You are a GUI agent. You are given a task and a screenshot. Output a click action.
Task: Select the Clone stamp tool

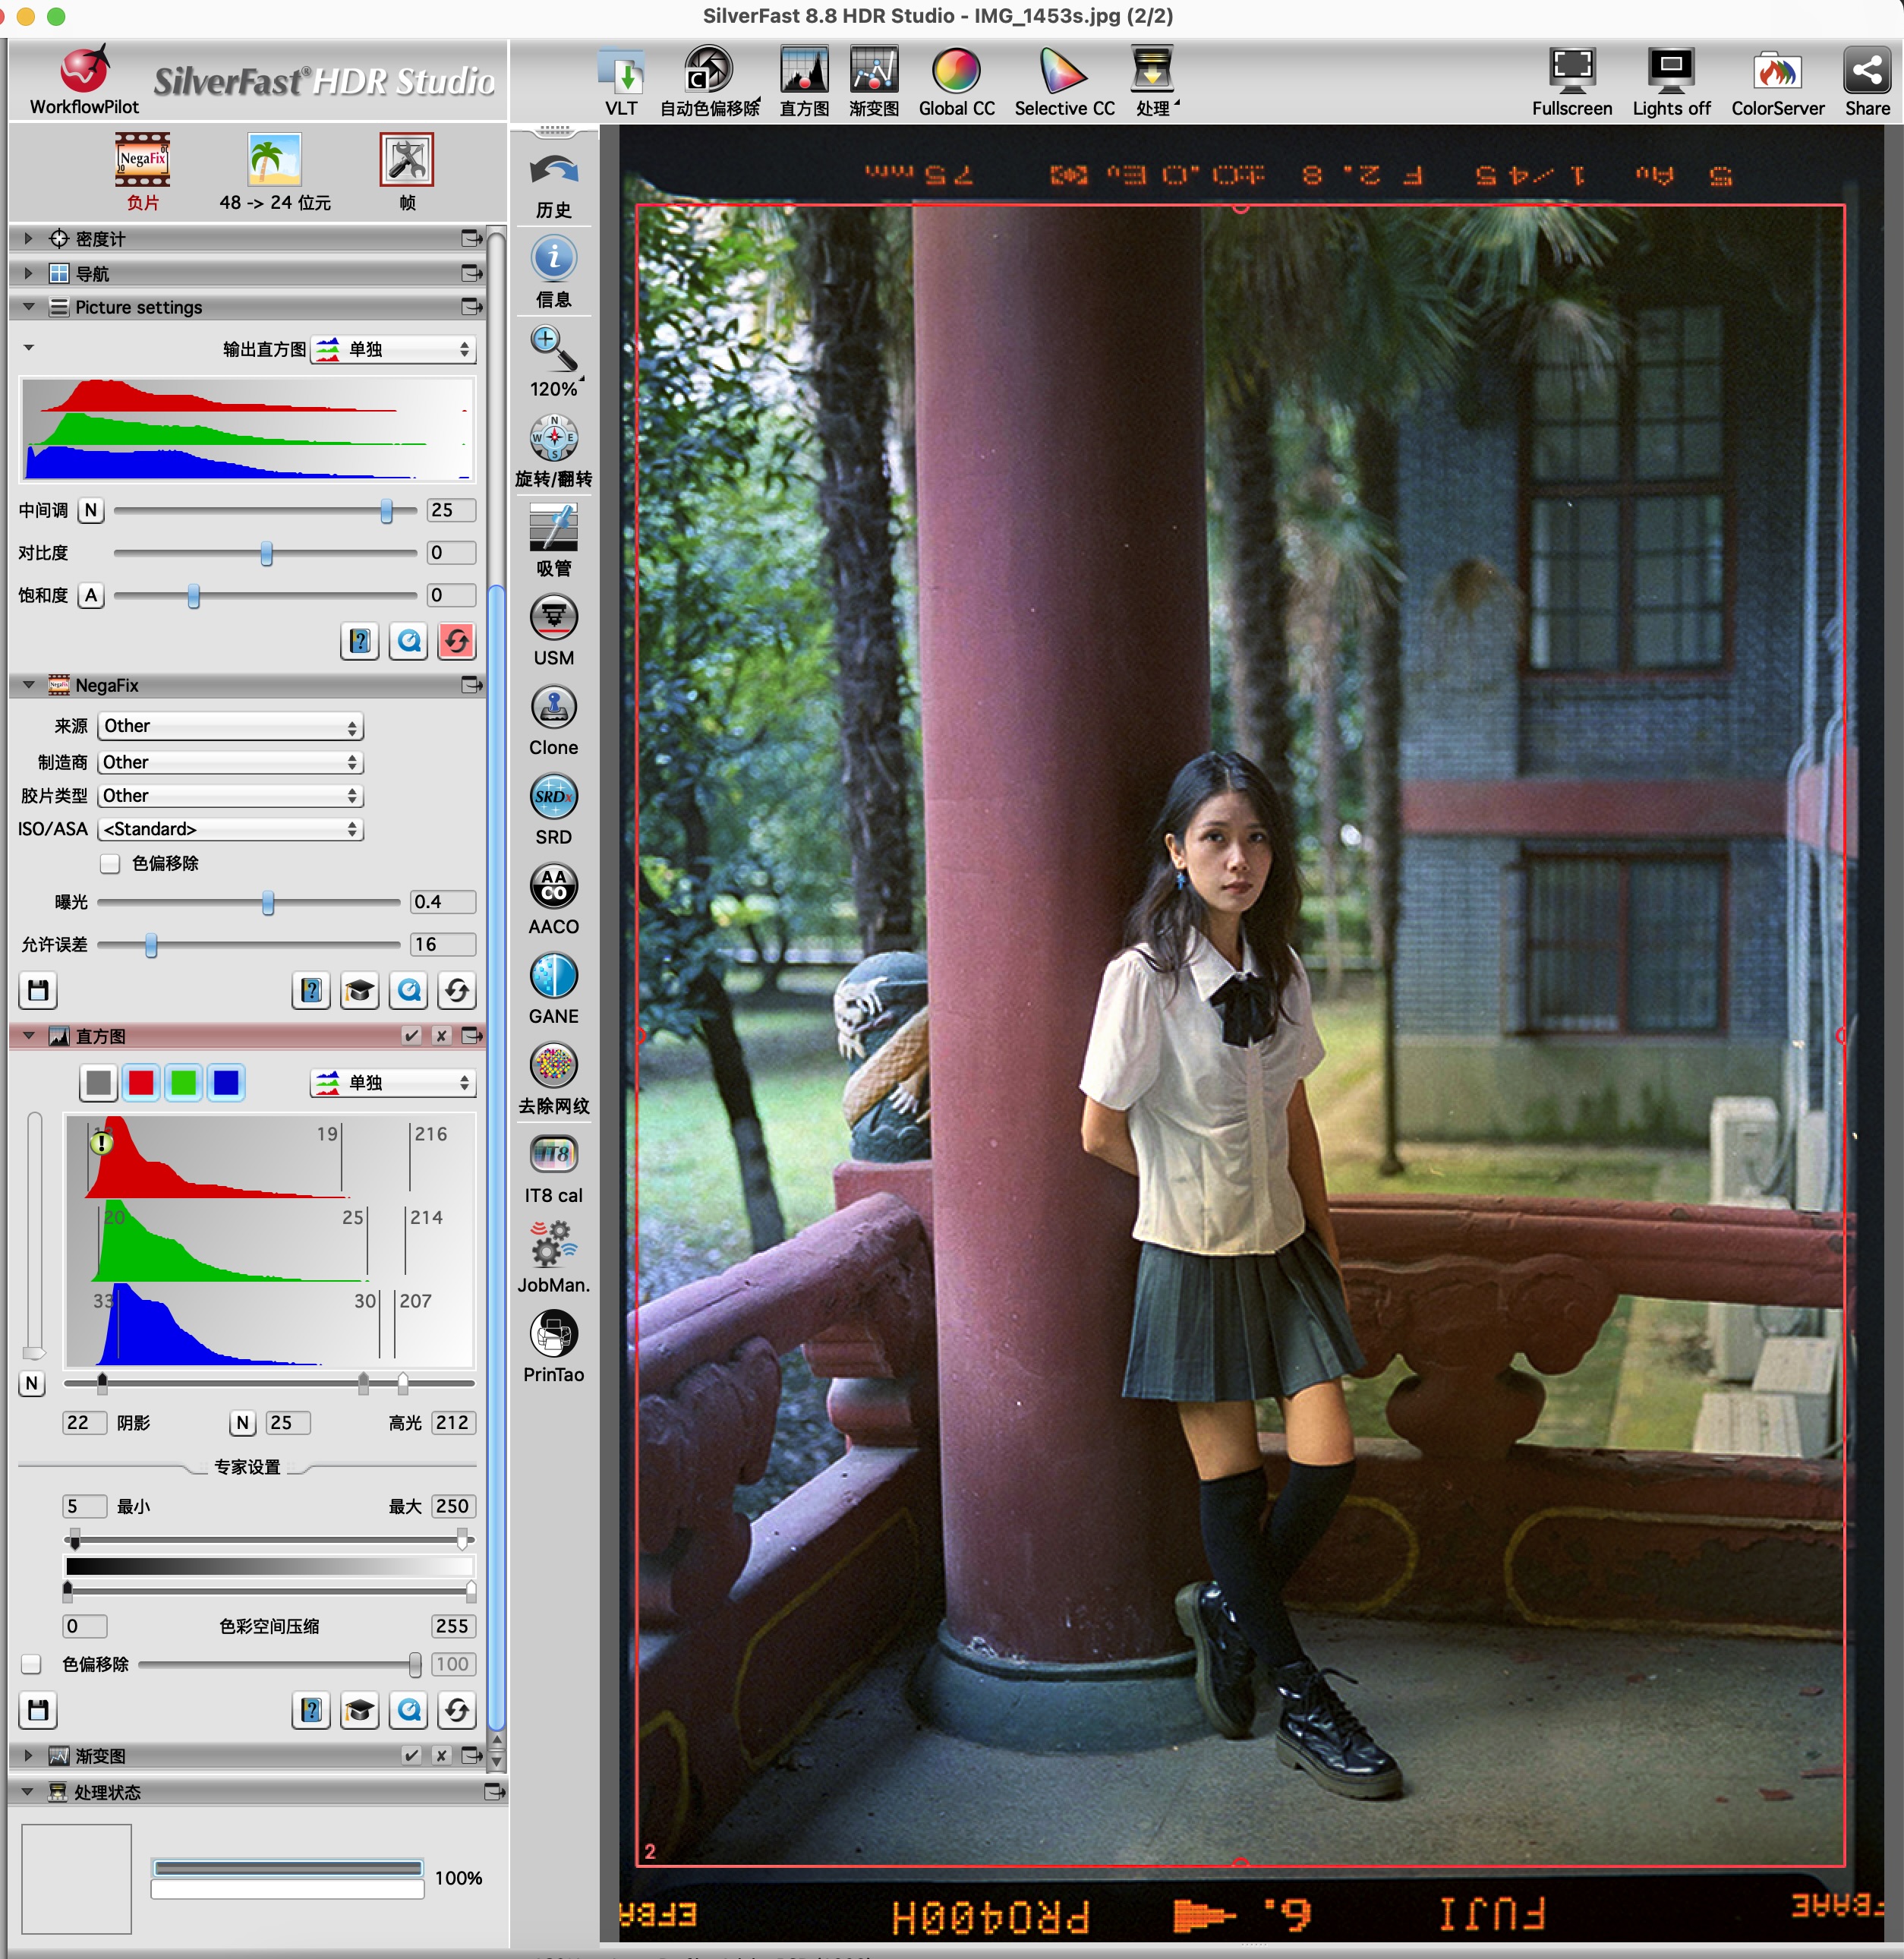(553, 708)
